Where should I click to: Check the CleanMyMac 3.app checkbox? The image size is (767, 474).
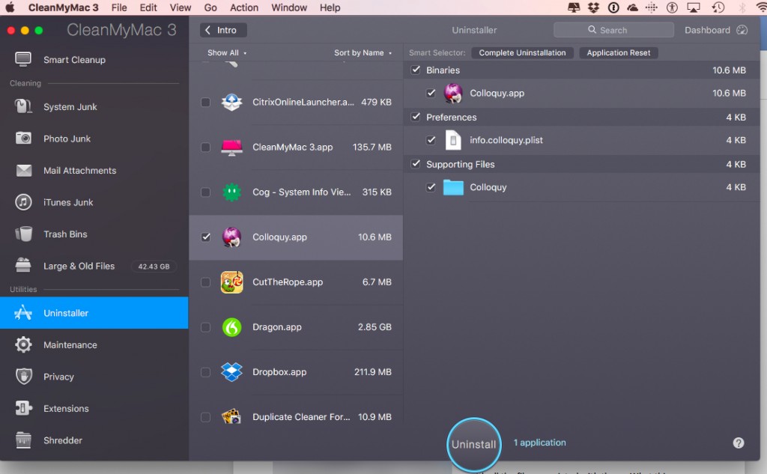[205, 147]
